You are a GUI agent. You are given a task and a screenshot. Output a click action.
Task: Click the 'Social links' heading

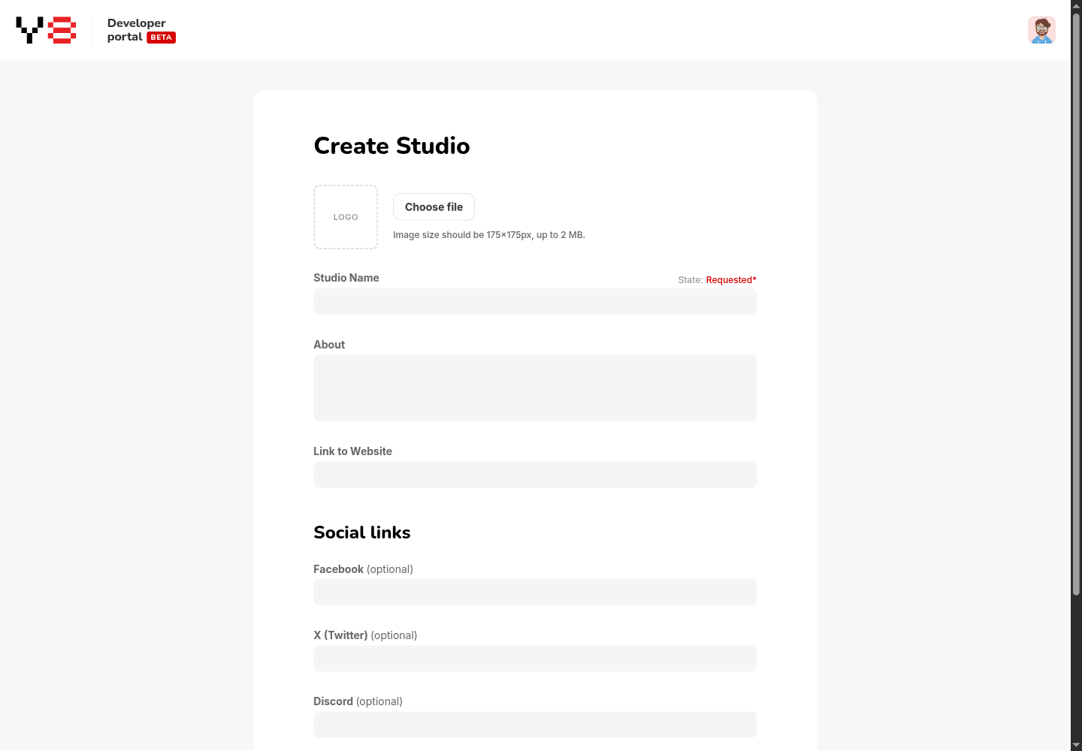click(x=362, y=532)
